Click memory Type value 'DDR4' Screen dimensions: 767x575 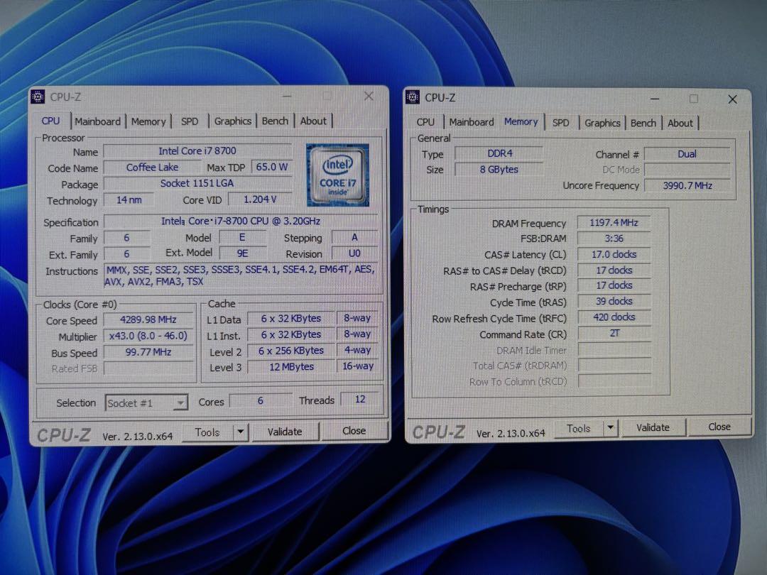[499, 153]
